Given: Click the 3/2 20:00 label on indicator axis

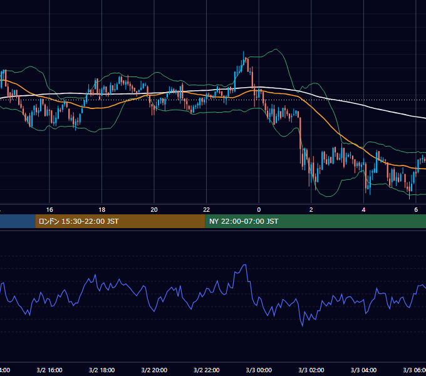Looking at the screenshot, I should point(154,370).
